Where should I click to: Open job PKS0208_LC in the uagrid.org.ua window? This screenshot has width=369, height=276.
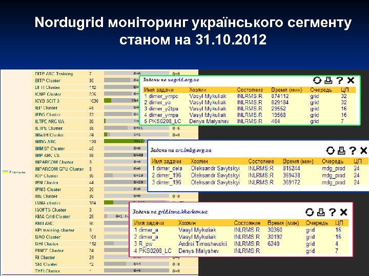coord(165,121)
